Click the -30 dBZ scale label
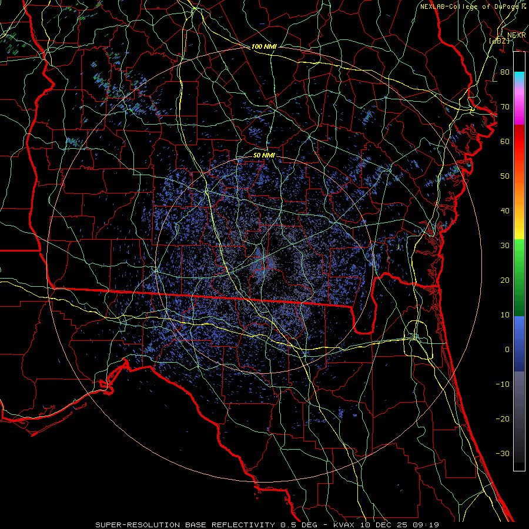 point(503,453)
